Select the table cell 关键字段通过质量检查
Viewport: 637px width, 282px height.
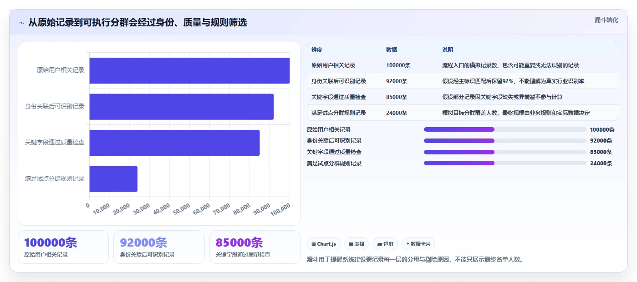click(339, 97)
